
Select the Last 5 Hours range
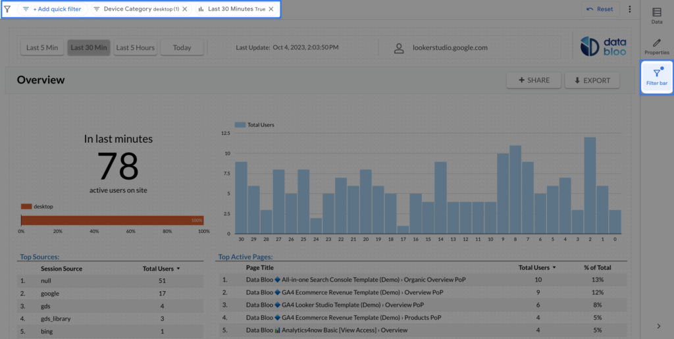point(136,47)
